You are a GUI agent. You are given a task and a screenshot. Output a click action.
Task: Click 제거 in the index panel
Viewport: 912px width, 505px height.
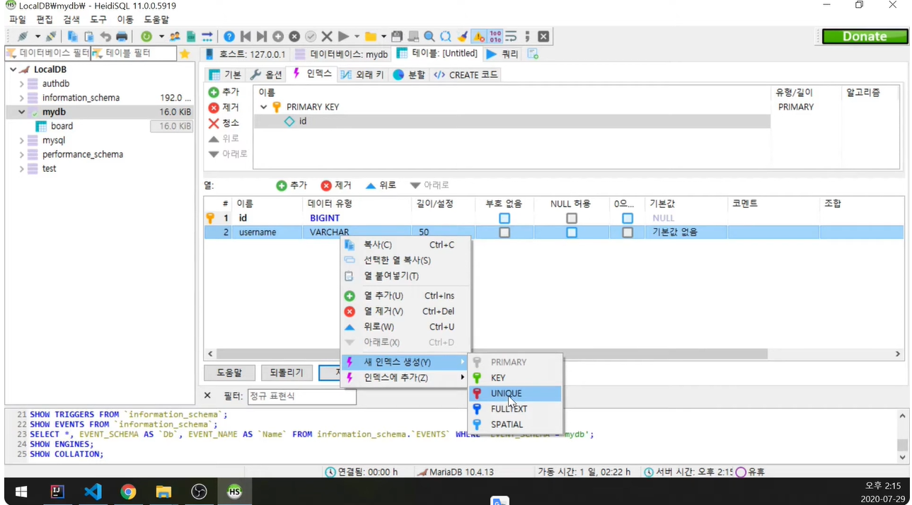coord(224,108)
